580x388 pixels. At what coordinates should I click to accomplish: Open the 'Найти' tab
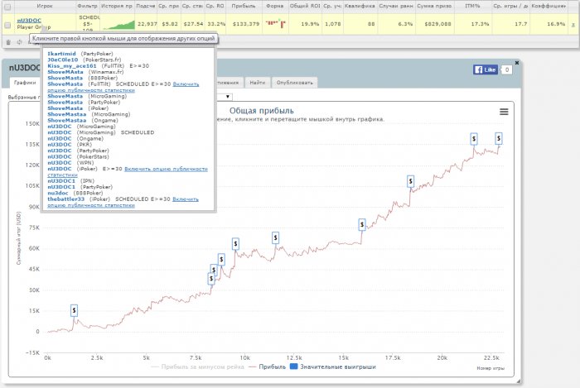coord(258,83)
